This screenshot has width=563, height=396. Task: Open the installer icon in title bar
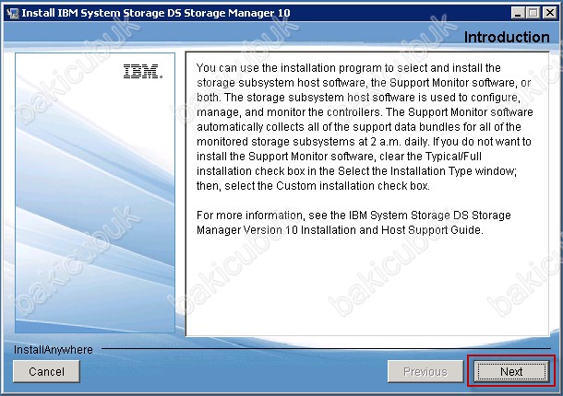pos(13,13)
